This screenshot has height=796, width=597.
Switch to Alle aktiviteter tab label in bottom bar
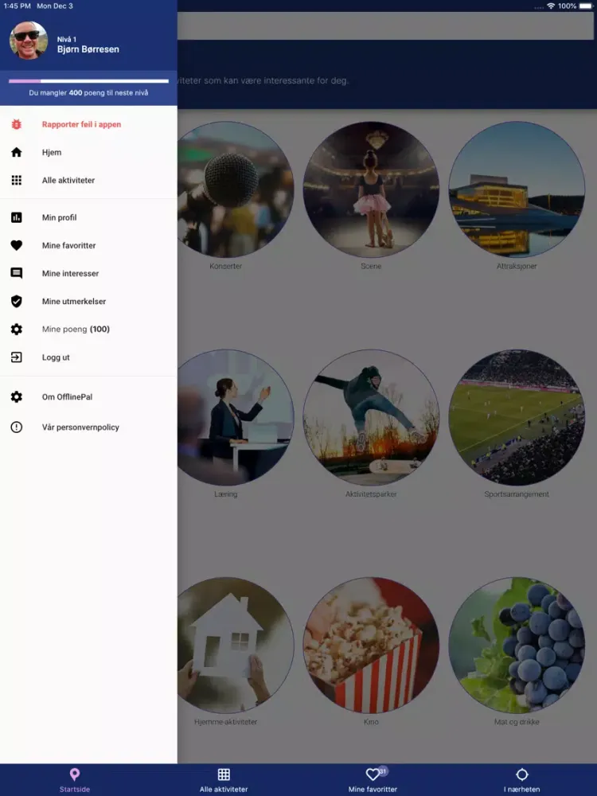[224, 790]
